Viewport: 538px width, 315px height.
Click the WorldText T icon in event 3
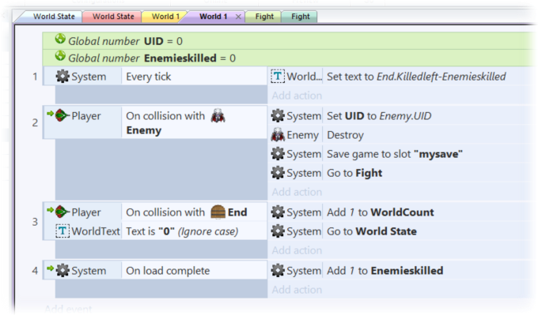coord(63,231)
